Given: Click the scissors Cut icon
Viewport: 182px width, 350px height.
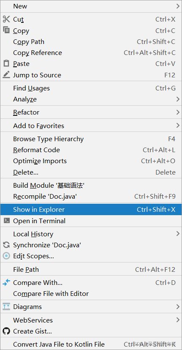Looking at the screenshot, I should [6, 19].
